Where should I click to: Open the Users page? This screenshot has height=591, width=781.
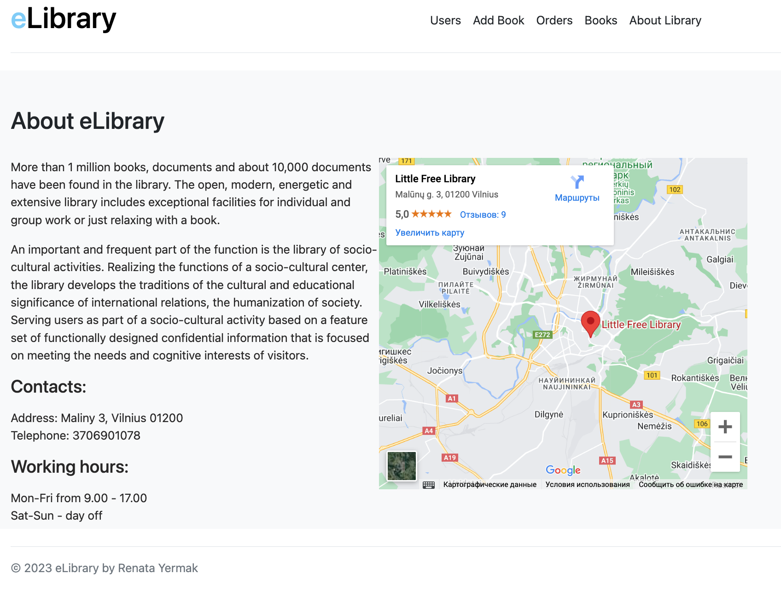point(445,20)
